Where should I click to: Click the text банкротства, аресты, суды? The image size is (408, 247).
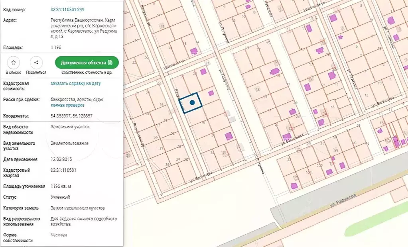77,100
